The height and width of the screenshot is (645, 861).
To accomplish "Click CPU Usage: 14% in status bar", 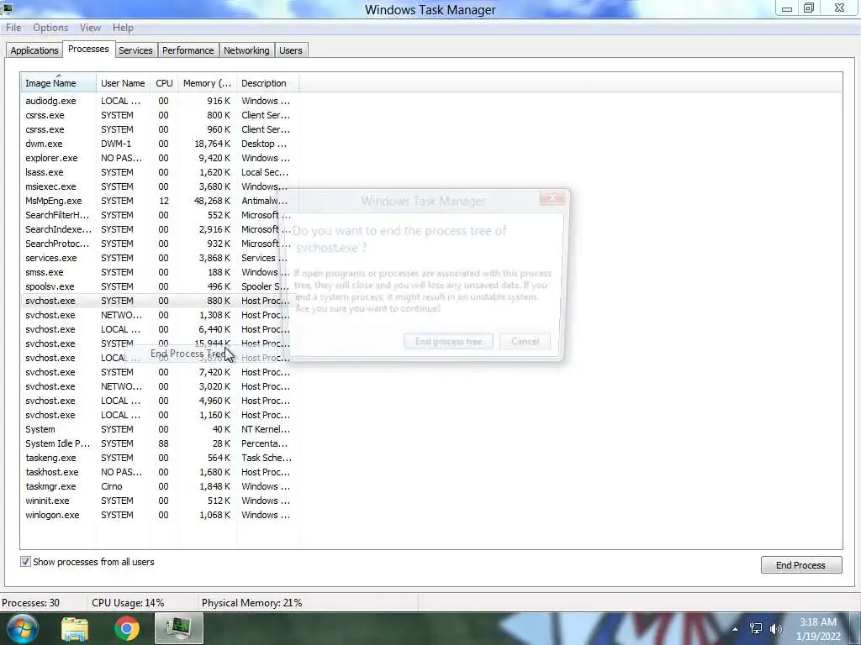I will pyautogui.click(x=128, y=603).
